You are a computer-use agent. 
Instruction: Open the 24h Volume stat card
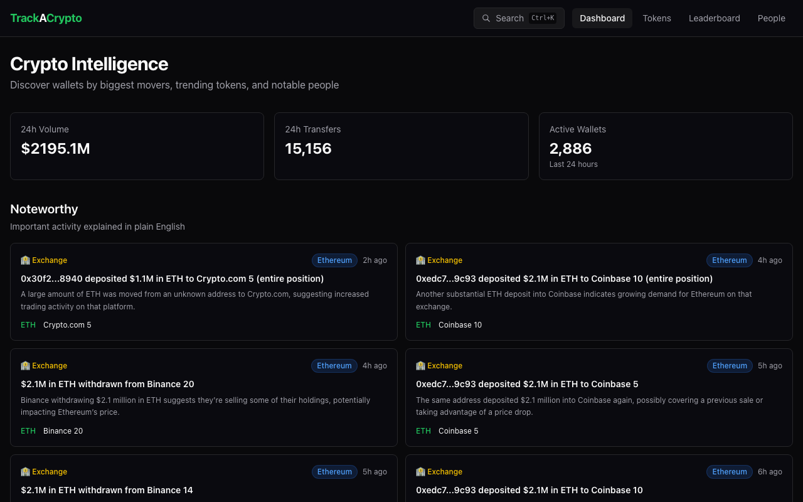pos(137,146)
